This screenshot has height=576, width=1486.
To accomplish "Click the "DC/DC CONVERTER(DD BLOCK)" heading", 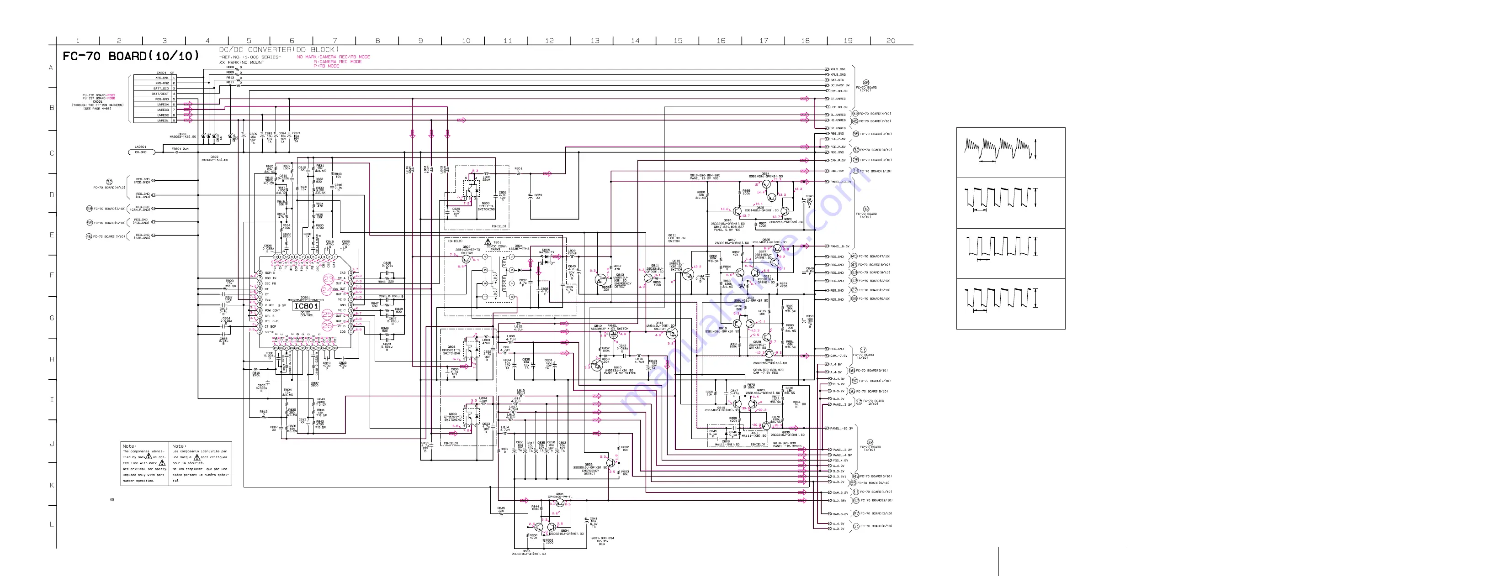I will pyautogui.click(x=279, y=50).
